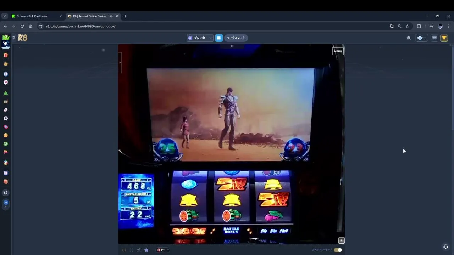Click the pink and blue pill sidebar icon
The height and width of the screenshot is (255, 454).
(x=6, y=127)
